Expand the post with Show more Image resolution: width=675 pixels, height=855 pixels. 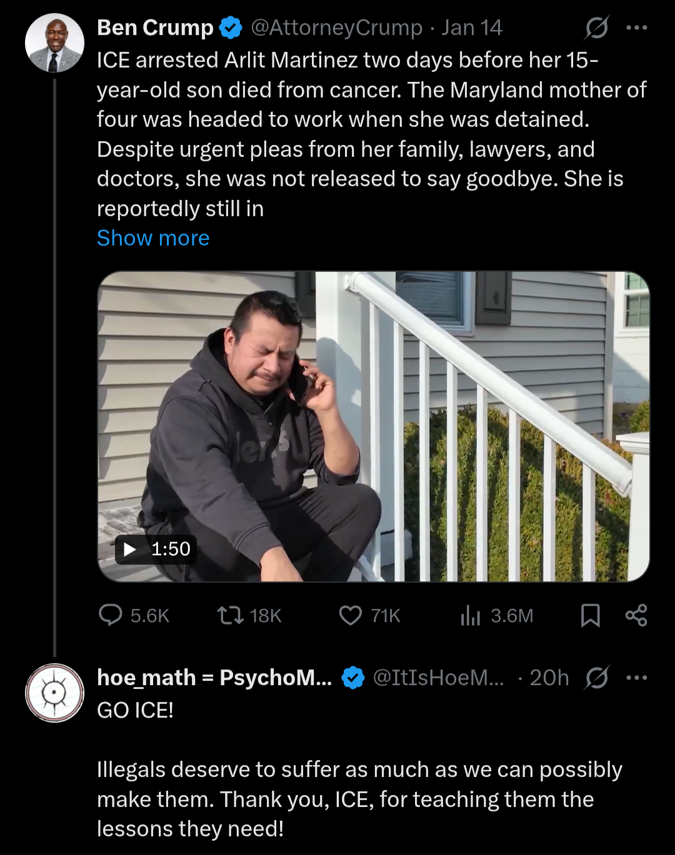(153, 238)
